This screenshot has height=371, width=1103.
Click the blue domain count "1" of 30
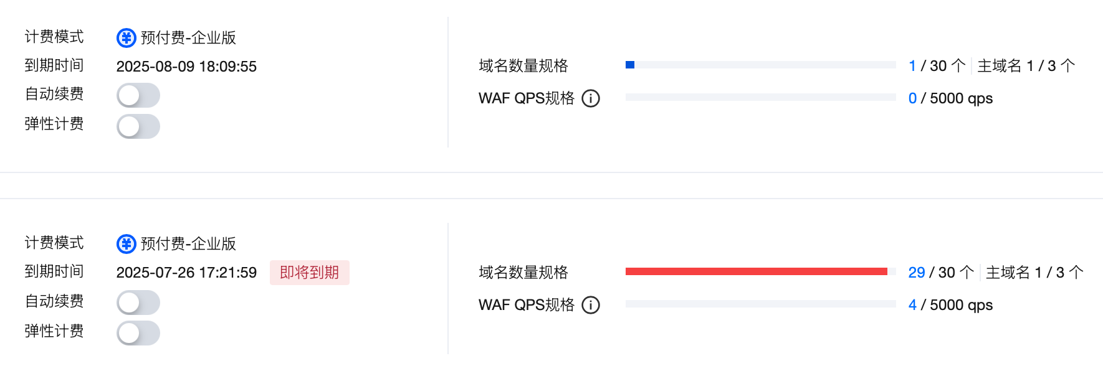912,66
